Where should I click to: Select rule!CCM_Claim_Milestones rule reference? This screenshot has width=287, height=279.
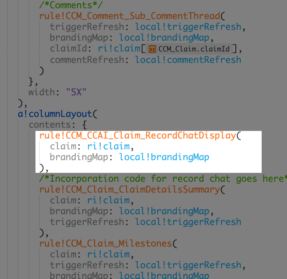[x=105, y=243]
